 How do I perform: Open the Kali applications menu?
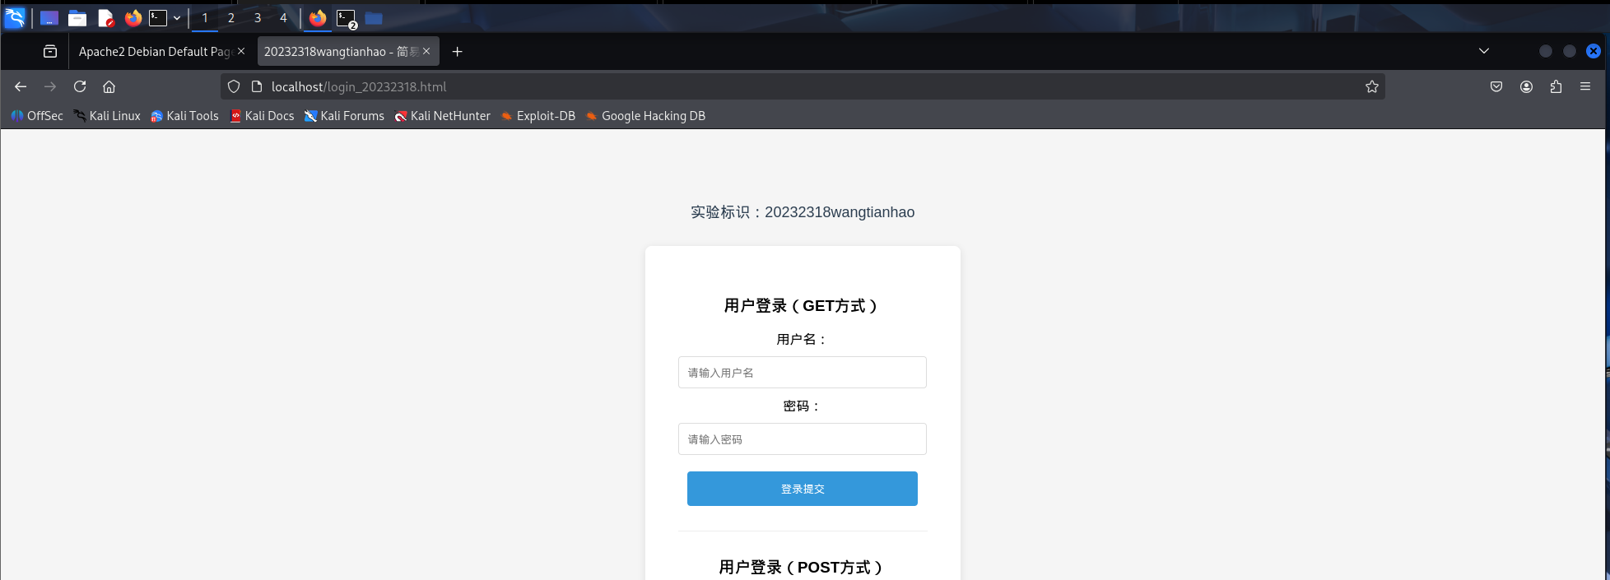[x=15, y=17]
